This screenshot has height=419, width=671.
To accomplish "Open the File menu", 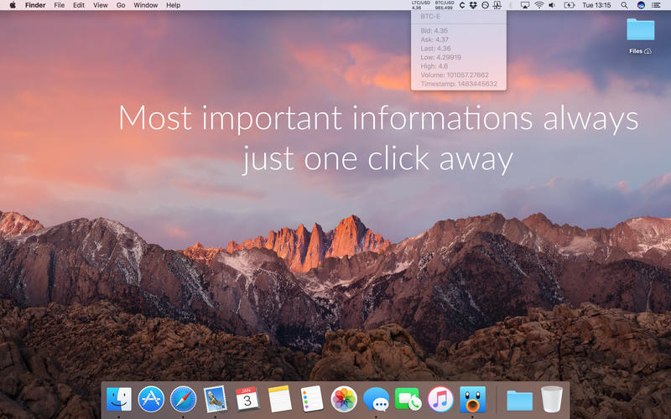I will click(59, 5).
